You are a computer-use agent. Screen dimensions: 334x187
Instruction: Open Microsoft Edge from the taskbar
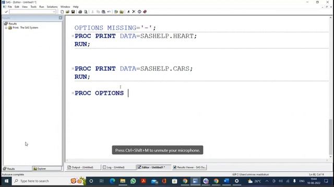(x=112, y=181)
